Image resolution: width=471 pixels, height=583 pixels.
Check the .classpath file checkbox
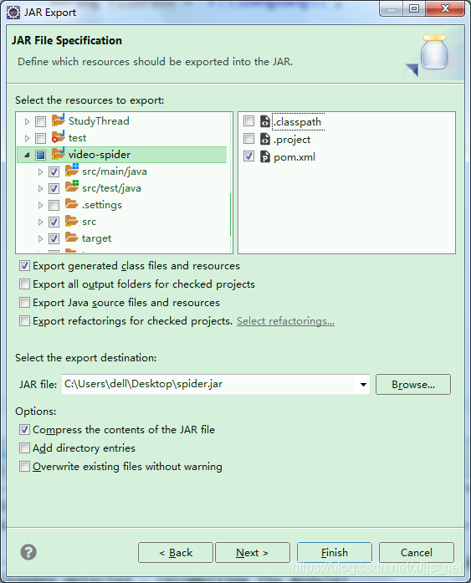248,120
